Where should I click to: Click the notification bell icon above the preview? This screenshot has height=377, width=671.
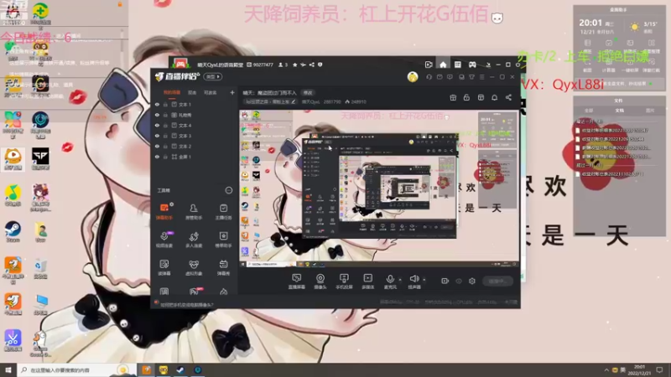click(x=494, y=97)
